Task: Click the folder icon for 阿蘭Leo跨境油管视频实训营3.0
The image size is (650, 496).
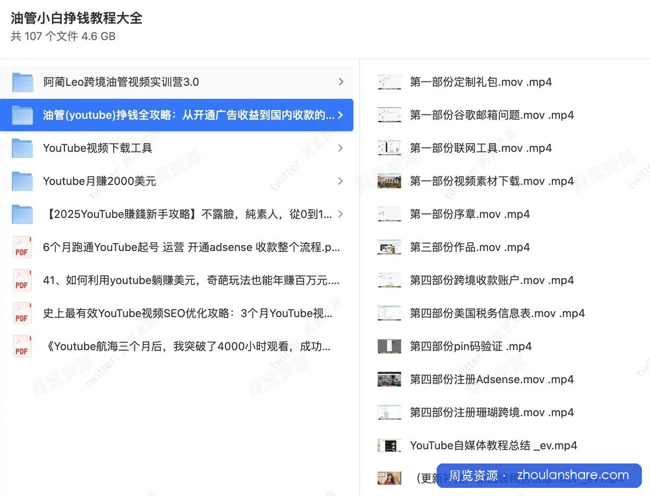Action: click(22, 82)
